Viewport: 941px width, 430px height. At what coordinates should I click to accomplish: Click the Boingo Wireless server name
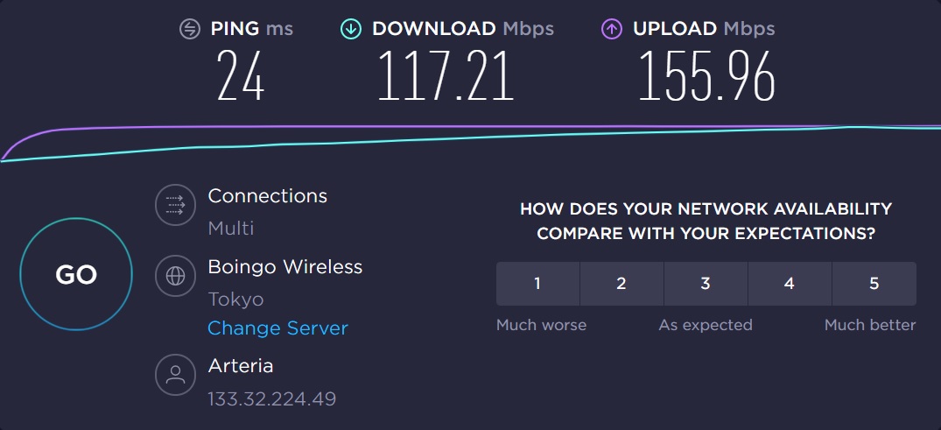pyautogui.click(x=284, y=266)
